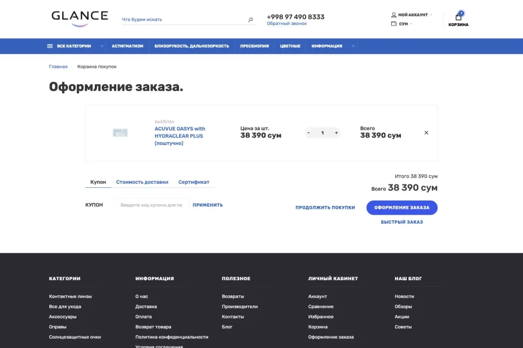Switch to Стоимость доставки tab
Image resolution: width=523 pixels, height=348 pixels.
142,182
